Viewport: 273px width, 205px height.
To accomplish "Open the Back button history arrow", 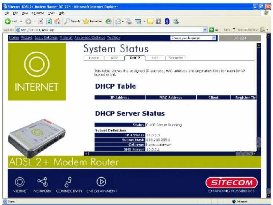I will tap(21, 22).
